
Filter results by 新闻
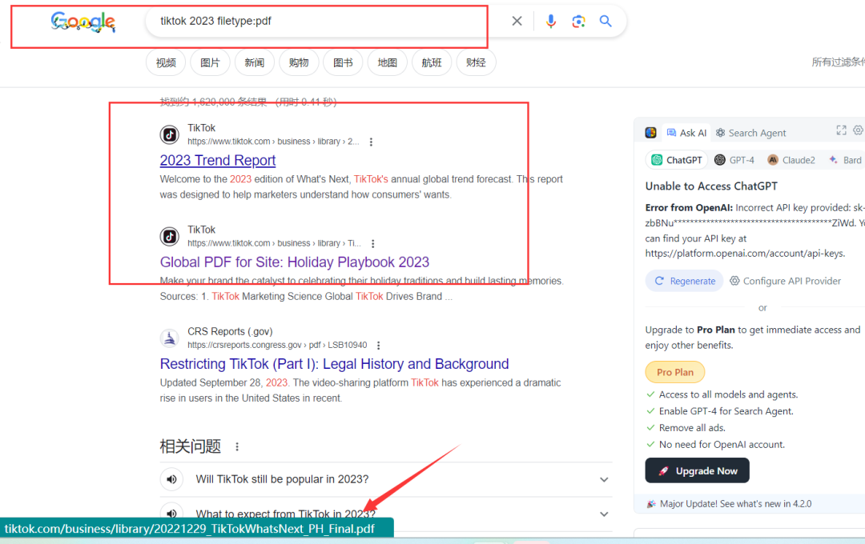pos(255,63)
